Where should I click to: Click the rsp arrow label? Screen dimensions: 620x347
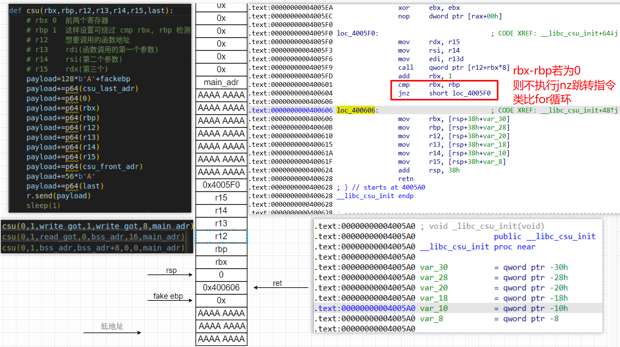click(x=171, y=270)
